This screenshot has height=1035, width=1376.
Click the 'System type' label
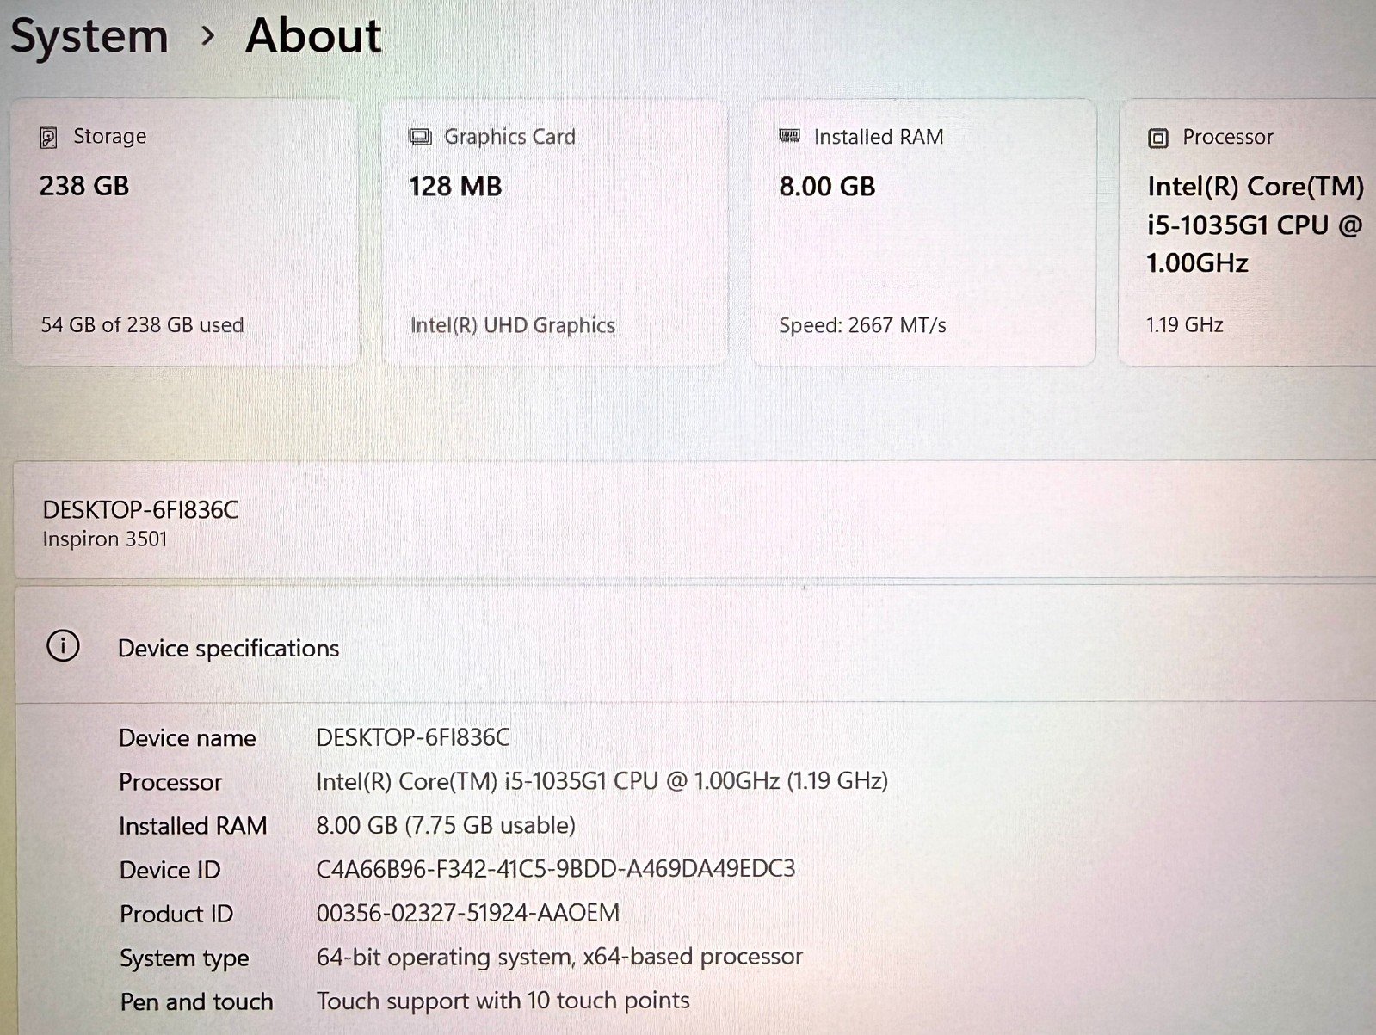pyautogui.click(x=184, y=958)
